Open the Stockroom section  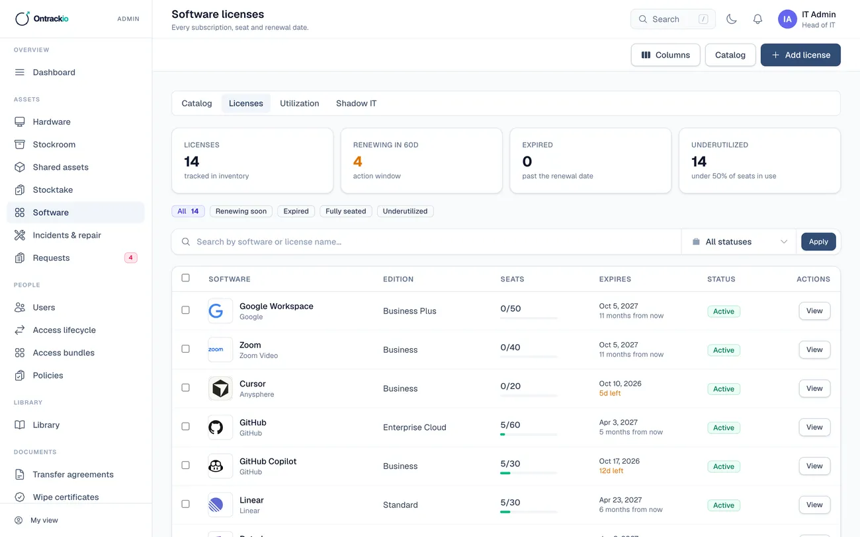coord(75,145)
